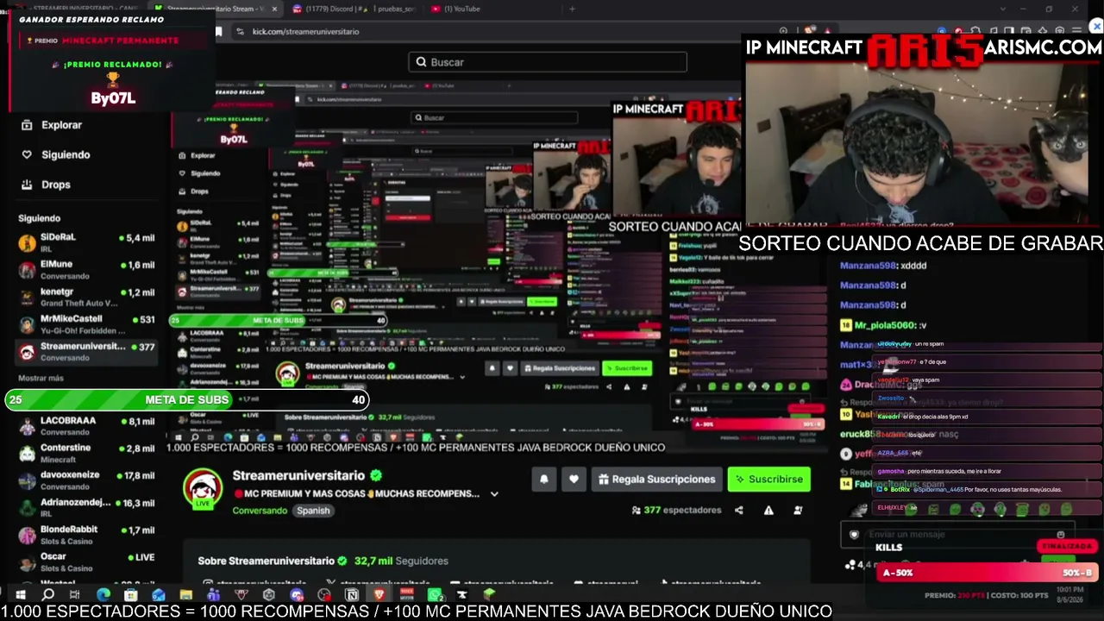
Task: Click the 32,7 mil Seguidores text
Action: coord(401,561)
